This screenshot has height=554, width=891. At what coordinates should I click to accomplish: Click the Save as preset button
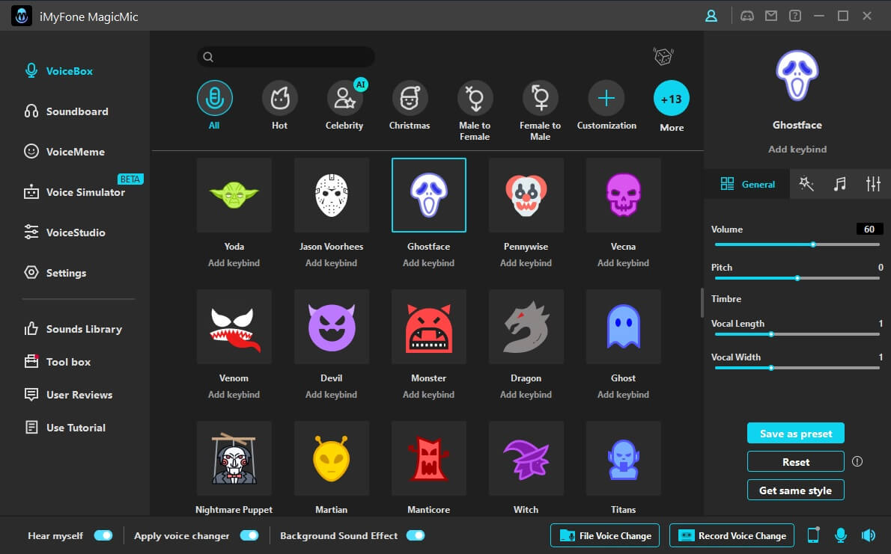click(x=795, y=433)
